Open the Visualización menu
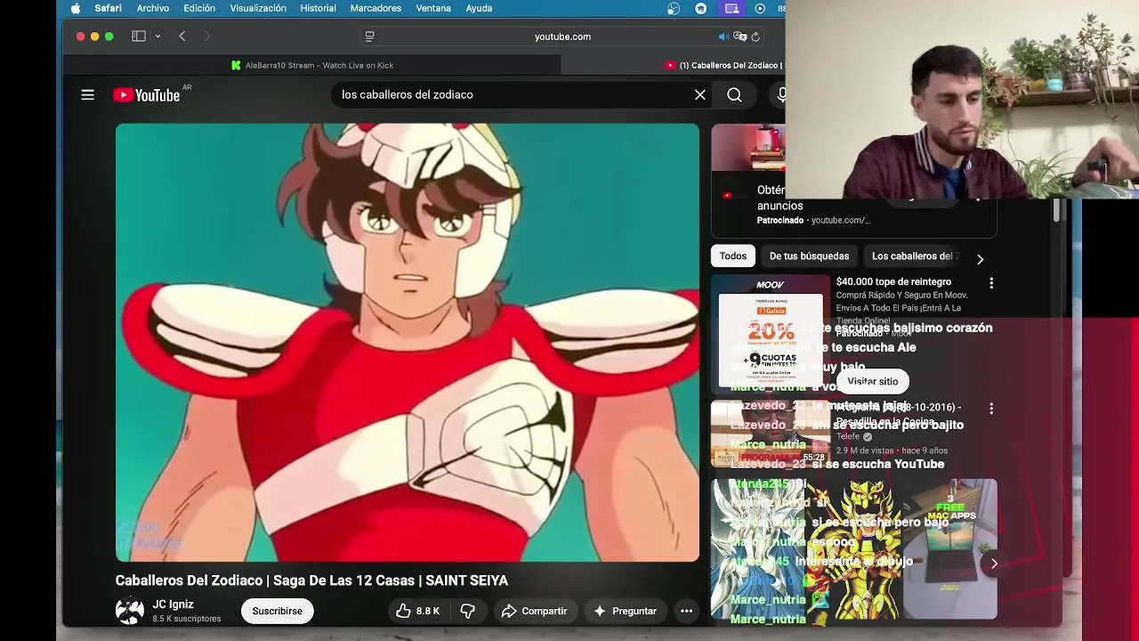 (258, 8)
